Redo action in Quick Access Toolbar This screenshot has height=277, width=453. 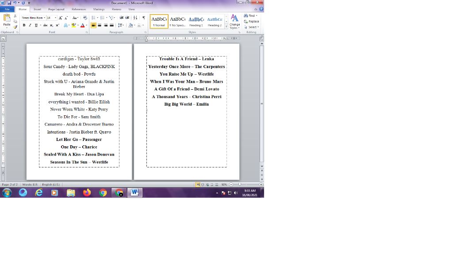pos(23,3)
